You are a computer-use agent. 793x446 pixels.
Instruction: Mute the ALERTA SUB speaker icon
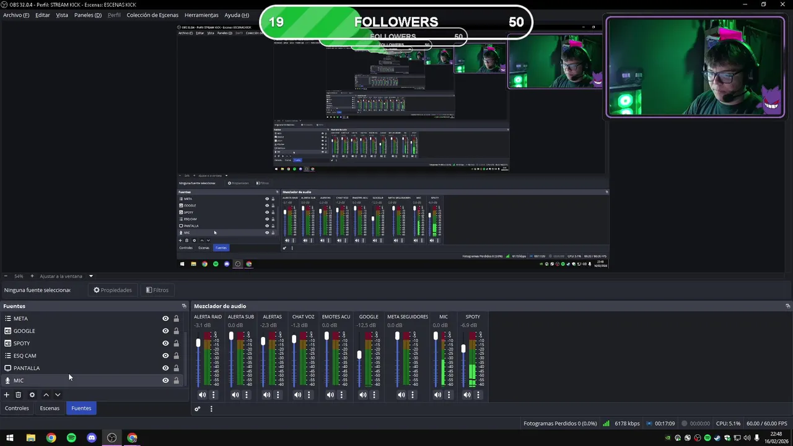coord(235,395)
